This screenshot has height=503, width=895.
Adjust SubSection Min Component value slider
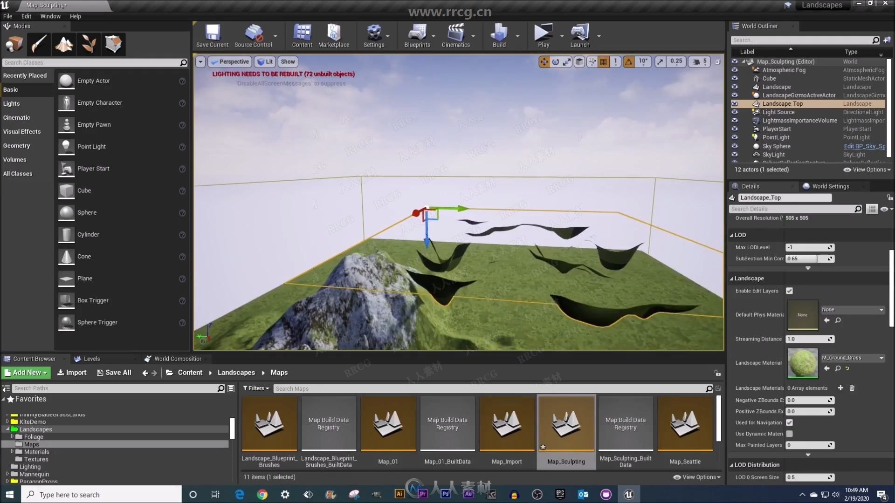[810, 259]
